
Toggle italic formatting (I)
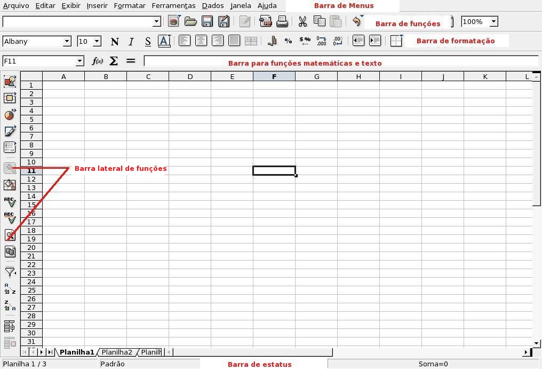coord(131,41)
